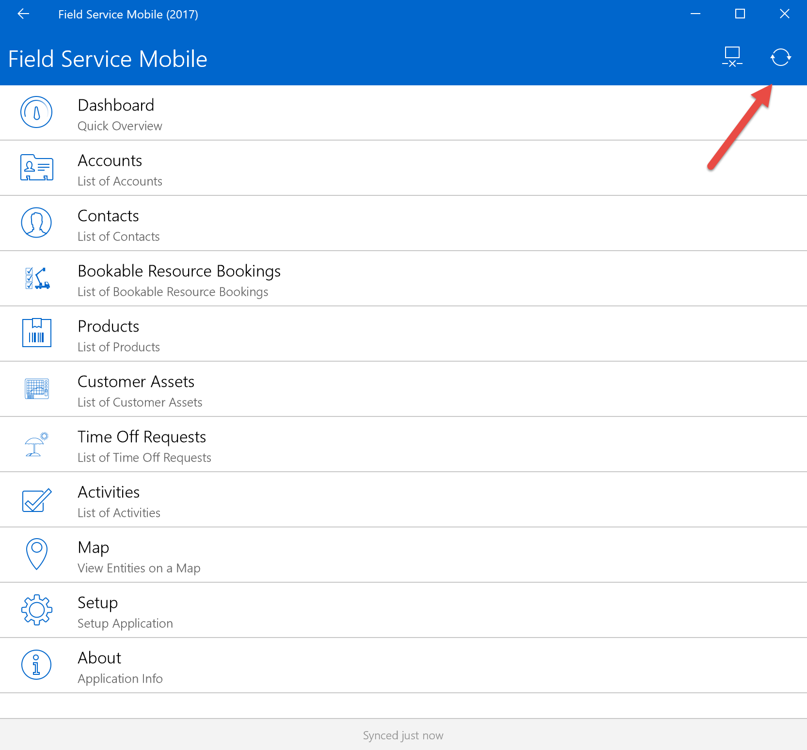Image resolution: width=807 pixels, height=750 pixels.
Task: Click the Bookable Resource Bookings truck icon
Action: tap(37, 278)
